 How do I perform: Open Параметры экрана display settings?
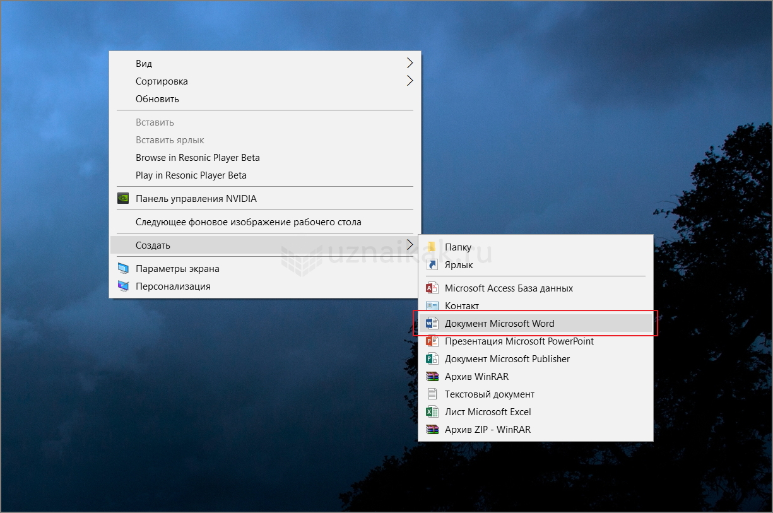[x=177, y=269]
